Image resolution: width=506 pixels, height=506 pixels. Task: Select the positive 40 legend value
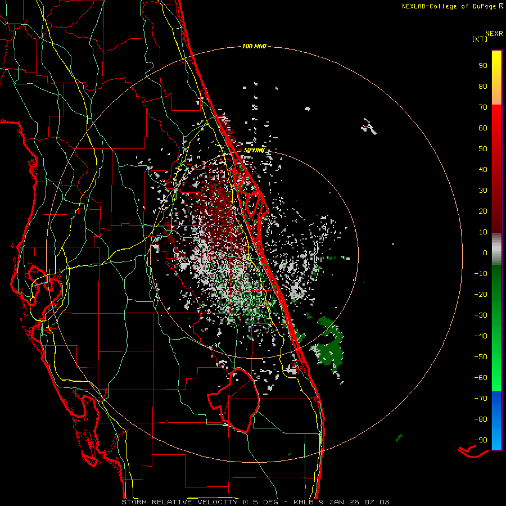coord(483,169)
